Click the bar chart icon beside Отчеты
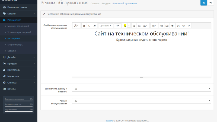The image size is (217, 122). tap(4, 89)
